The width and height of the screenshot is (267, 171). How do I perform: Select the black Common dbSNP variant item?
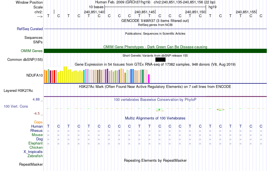[x=160, y=59]
